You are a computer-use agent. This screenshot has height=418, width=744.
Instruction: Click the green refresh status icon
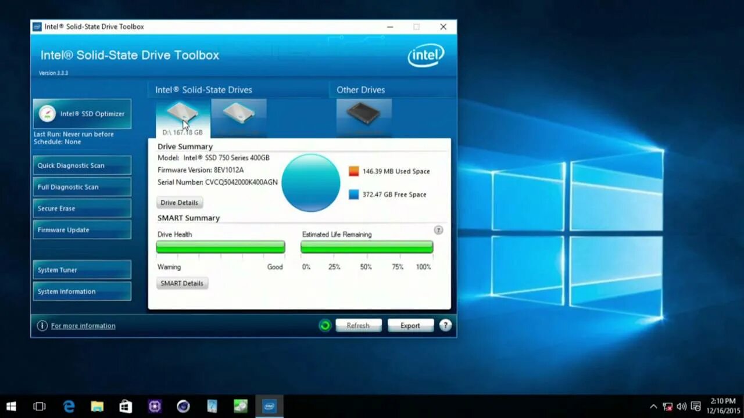[x=325, y=326]
